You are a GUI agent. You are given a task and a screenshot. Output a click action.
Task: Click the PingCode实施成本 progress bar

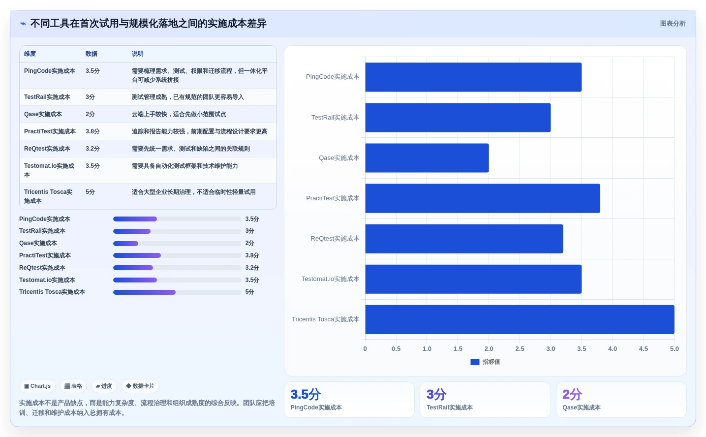click(x=177, y=219)
